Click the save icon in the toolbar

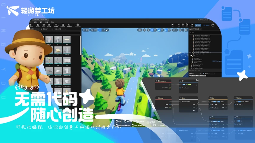(x=30, y=25)
